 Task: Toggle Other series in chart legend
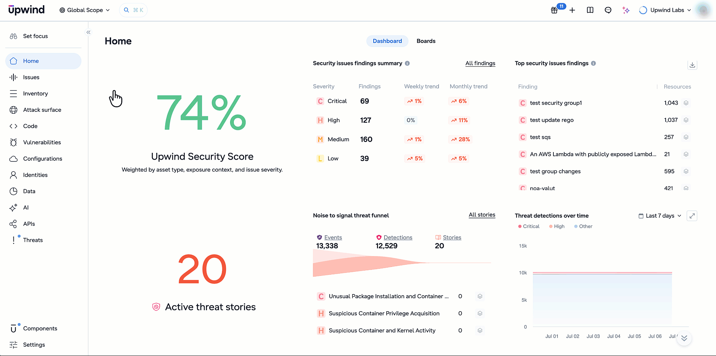coord(583,226)
